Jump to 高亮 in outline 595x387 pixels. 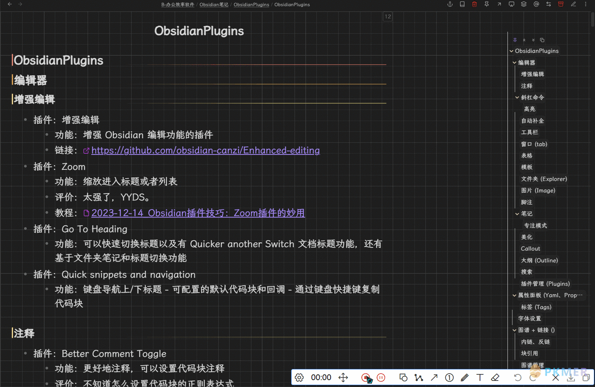530,109
